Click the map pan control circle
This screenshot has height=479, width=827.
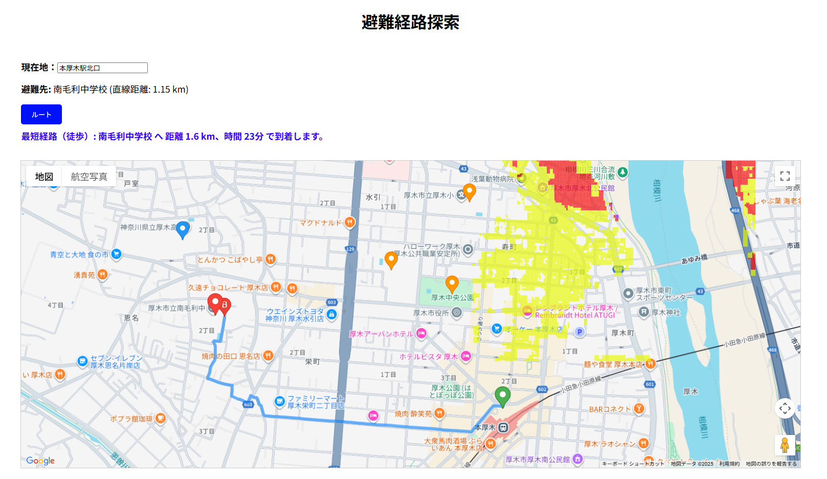point(786,408)
